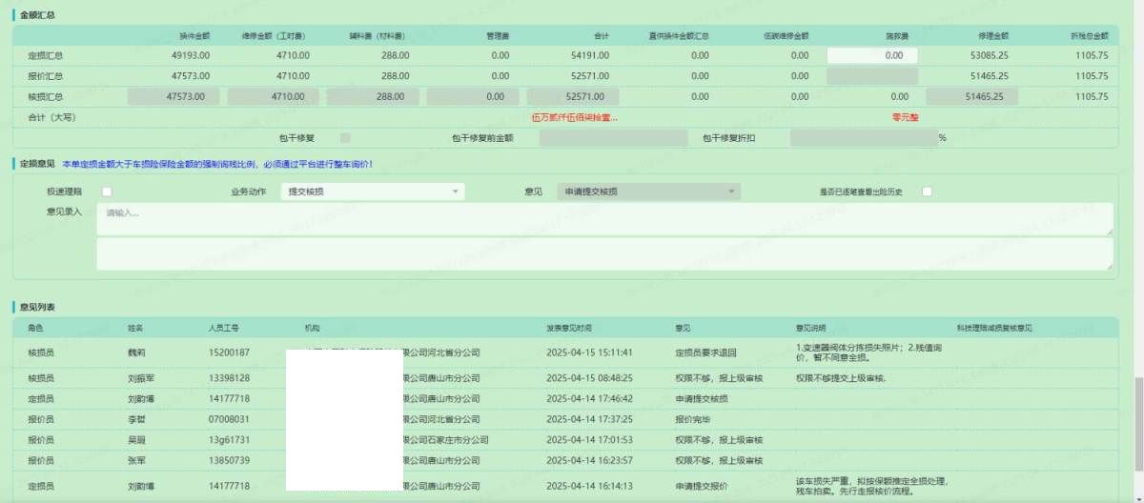Click the 意见录入 text area
Viewport: 1144px width, 503px height.
tap(604, 218)
